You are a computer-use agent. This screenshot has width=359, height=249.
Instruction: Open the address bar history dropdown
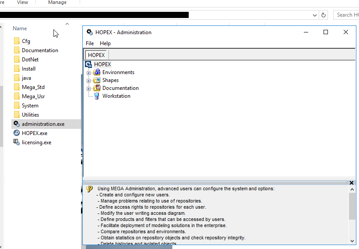click(315, 15)
